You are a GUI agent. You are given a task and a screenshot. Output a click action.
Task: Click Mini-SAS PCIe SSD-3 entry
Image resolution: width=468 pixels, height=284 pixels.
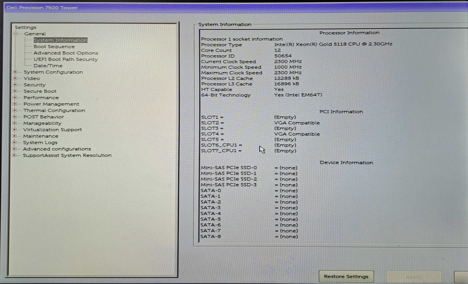(x=249, y=185)
